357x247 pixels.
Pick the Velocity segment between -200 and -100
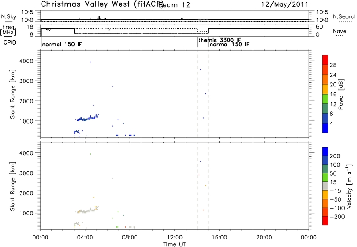(x=325, y=212)
